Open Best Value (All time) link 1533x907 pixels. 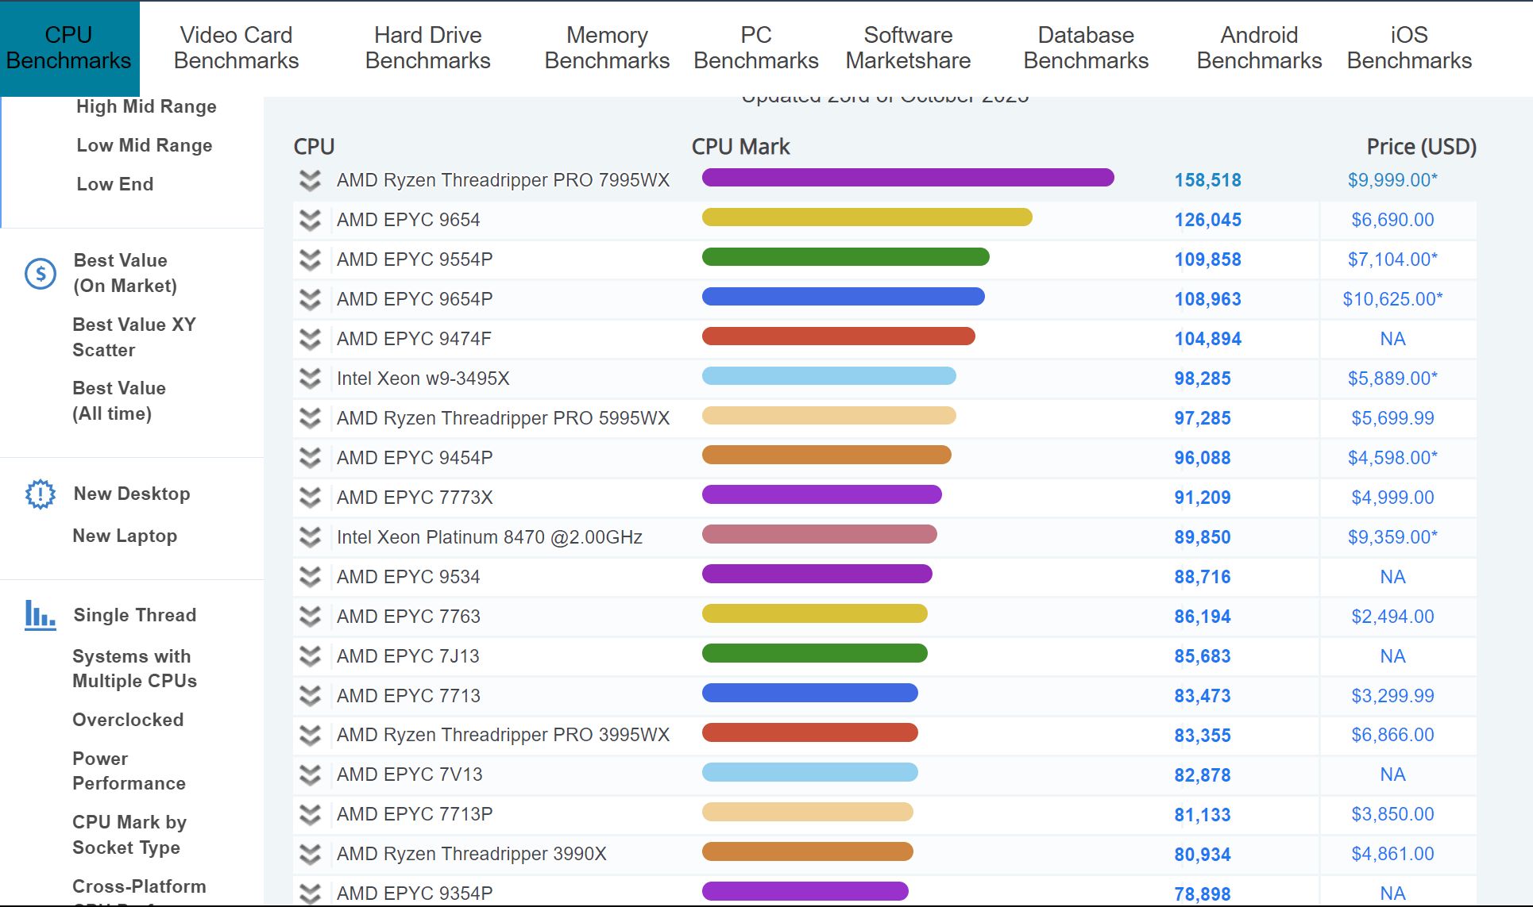[x=119, y=401]
